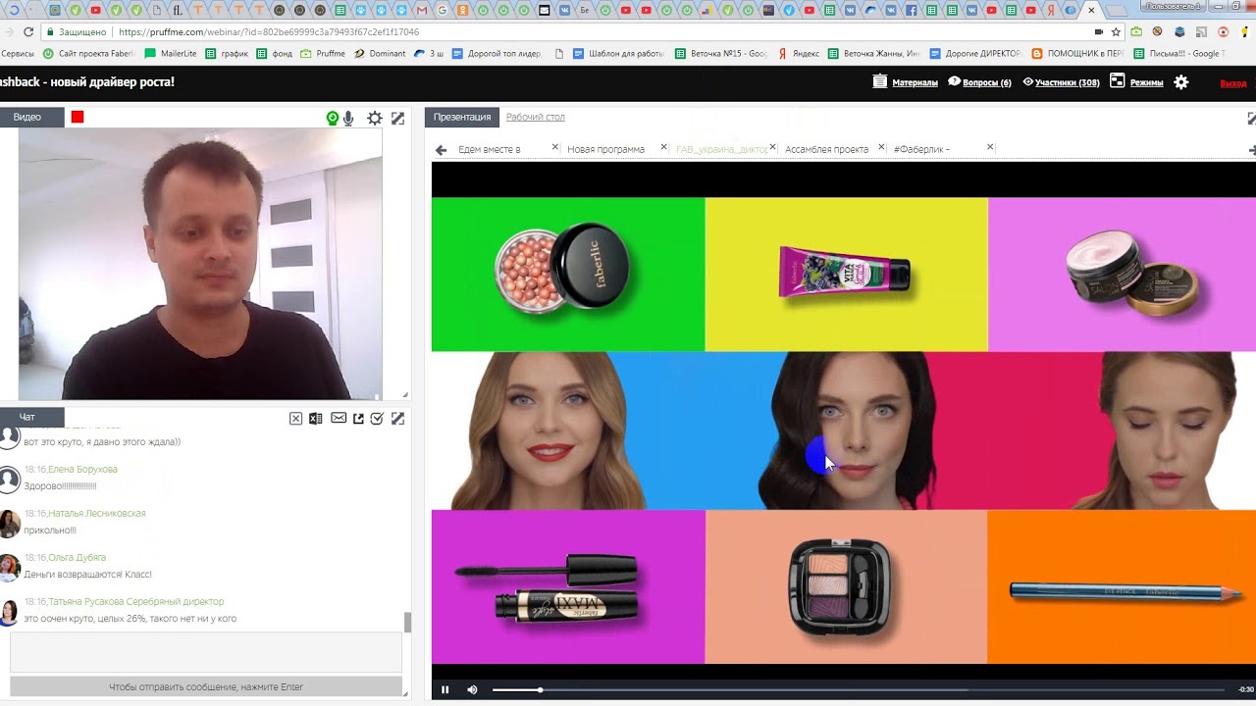Stop recording with the red square button
This screenshot has height=706, width=1256.
(78, 117)
